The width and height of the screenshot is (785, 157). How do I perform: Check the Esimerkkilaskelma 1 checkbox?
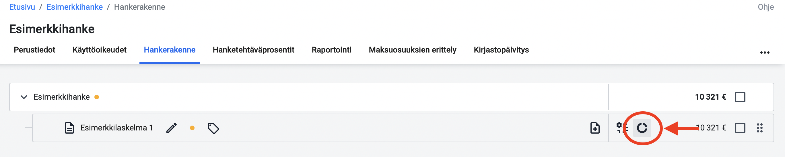(740, 128)
